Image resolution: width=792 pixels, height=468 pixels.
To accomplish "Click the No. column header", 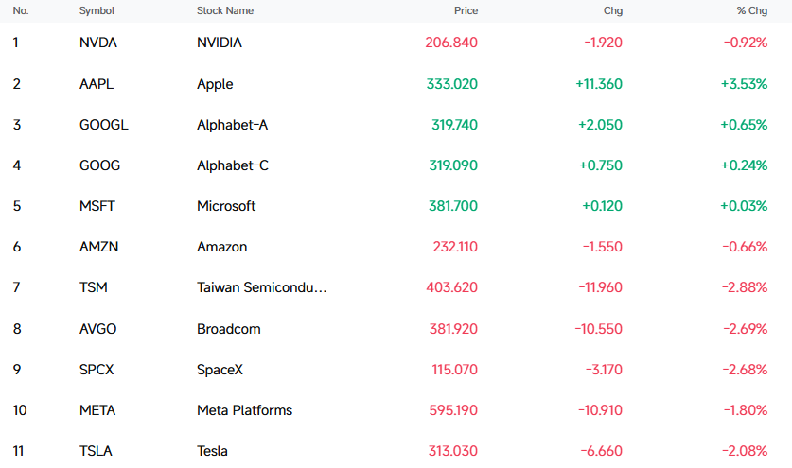I will [x=20, y=10].
